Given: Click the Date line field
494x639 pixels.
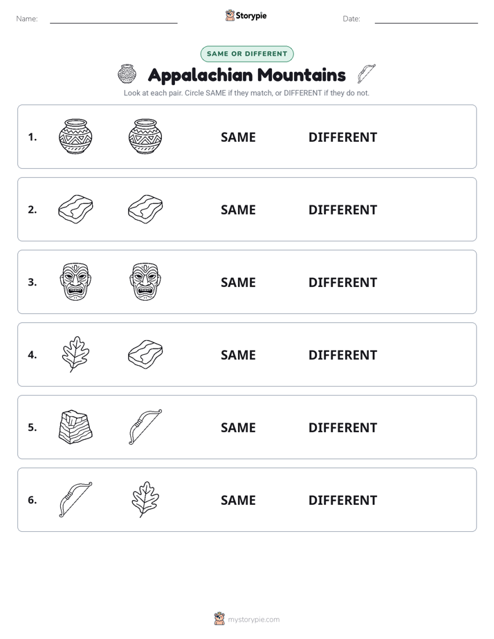Looking at the screenshot, I should pos(426,19).
